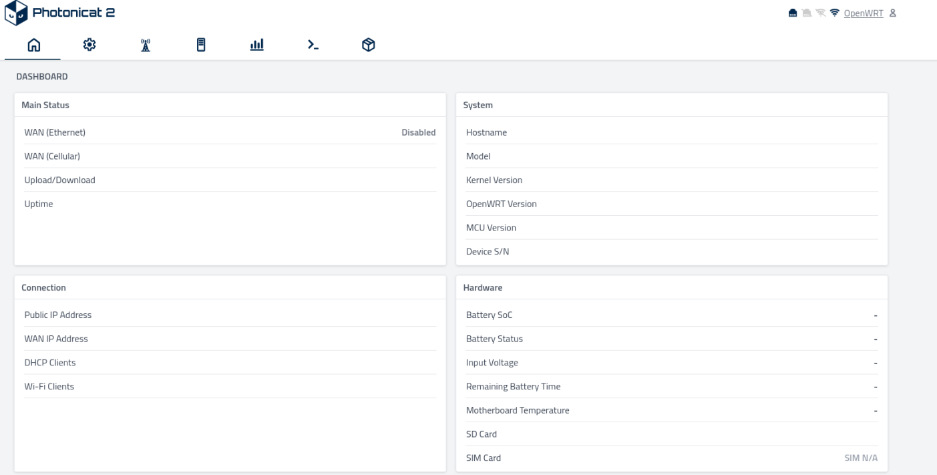This screenshot has width=937, height=475.
Task: Follow the OpenWRT link
Action: [x=863, y=13]
